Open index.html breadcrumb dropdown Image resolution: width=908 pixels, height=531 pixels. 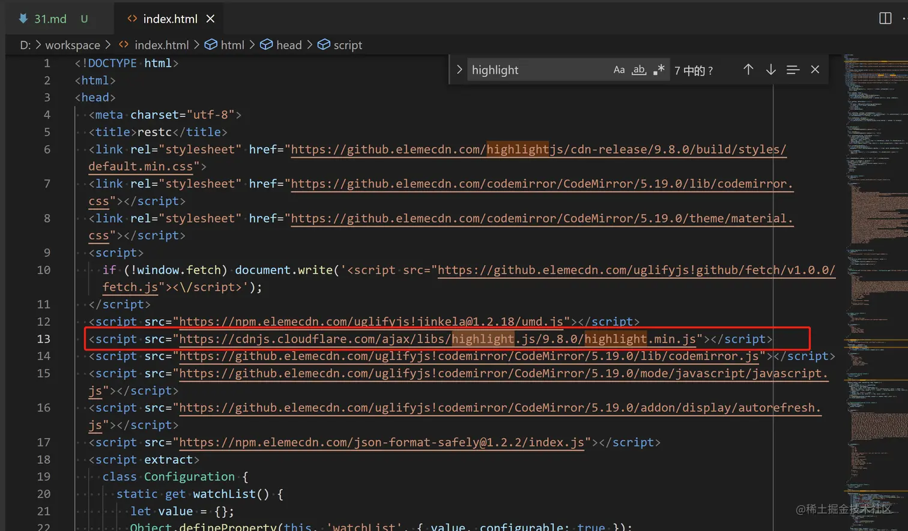coord(154,45)
